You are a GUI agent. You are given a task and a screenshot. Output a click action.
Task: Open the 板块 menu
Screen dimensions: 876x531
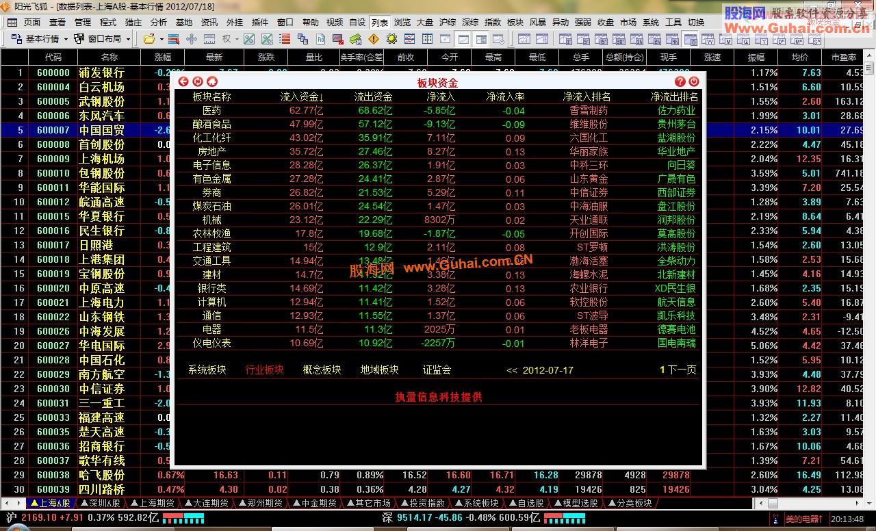(515, 22)
